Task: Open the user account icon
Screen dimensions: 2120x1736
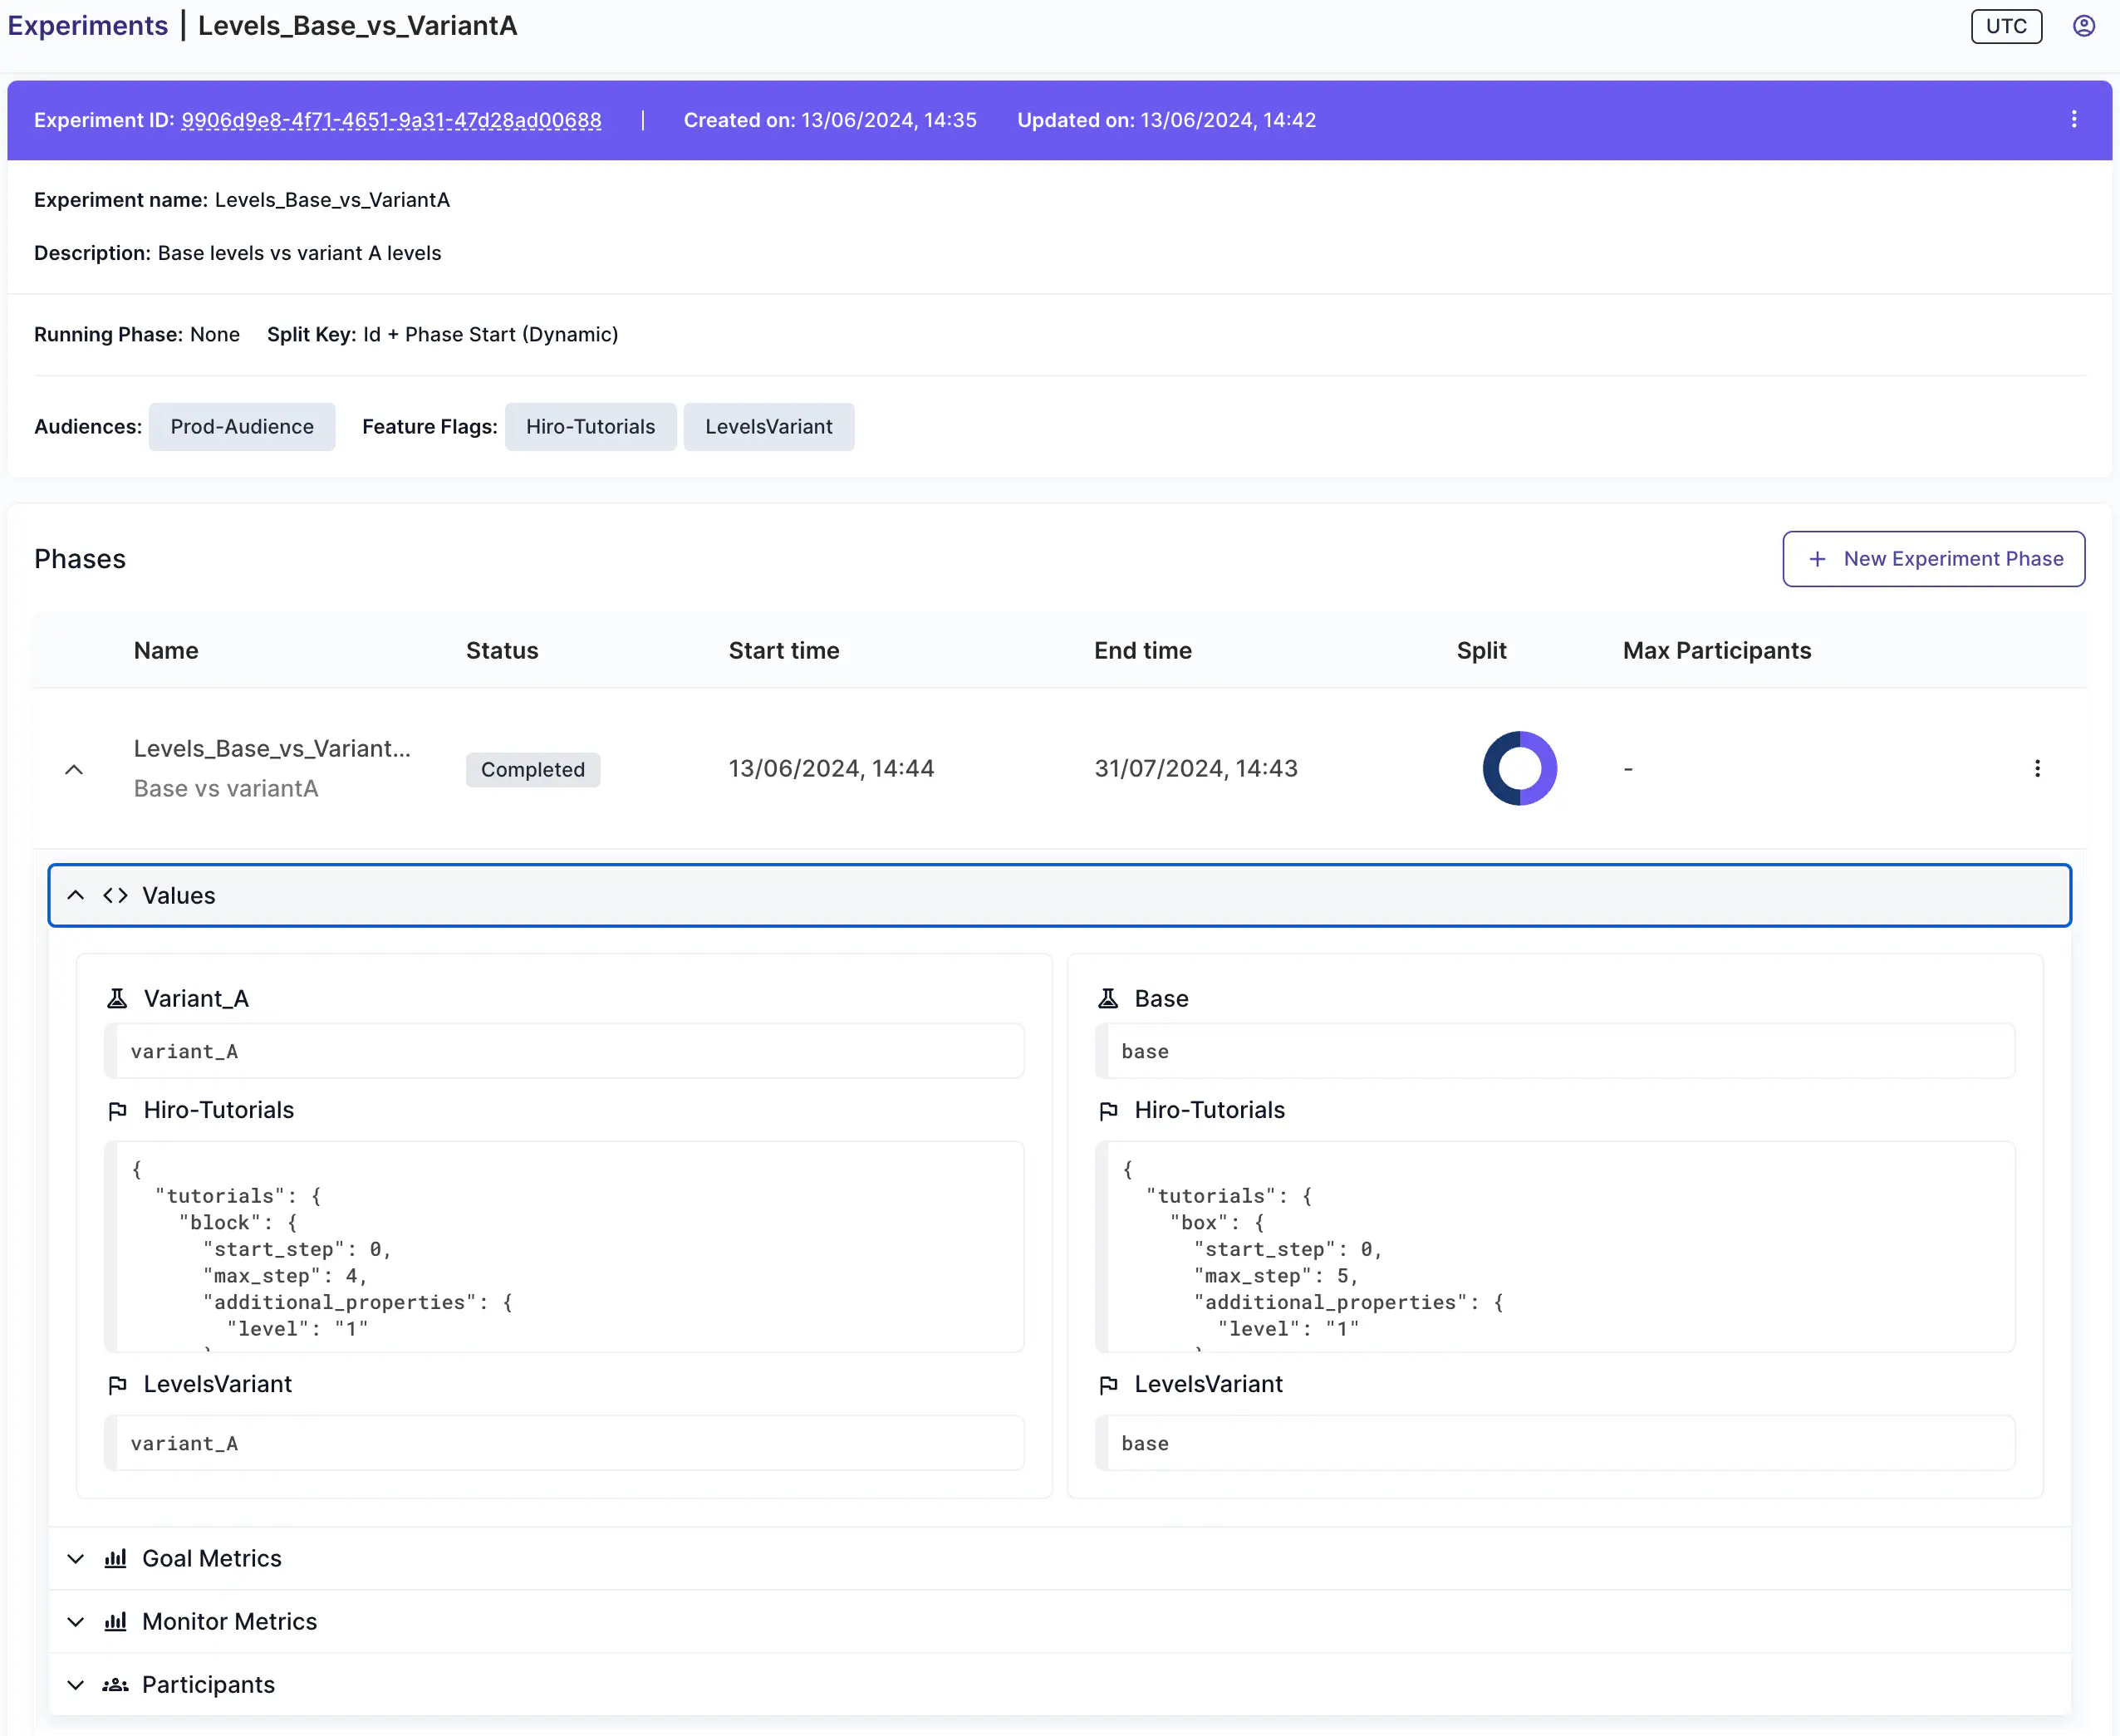Action: point(2083,26)
